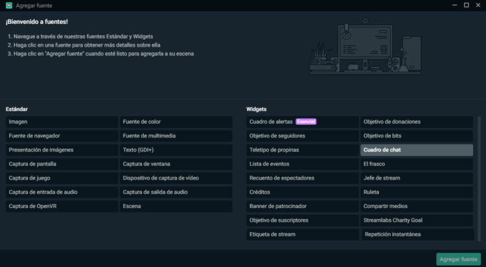The width and height of the screenshot is (486, 267).
Task: Select the Imagen source
Action: point(62,122)
